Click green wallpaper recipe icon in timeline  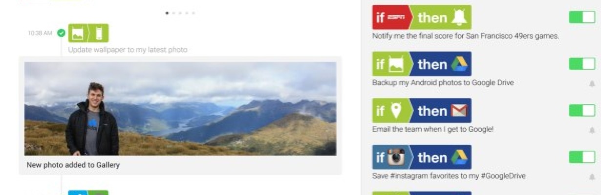click(x=88, y=33)
